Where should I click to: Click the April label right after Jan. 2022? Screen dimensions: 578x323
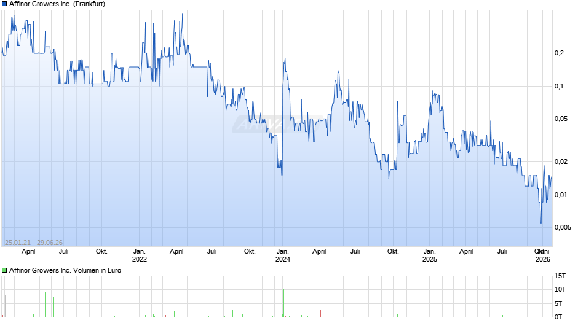pos(176,252)
